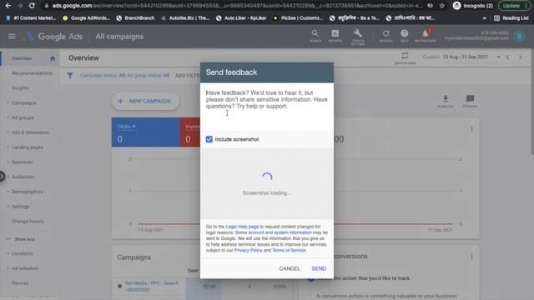The width and height of the screenshot is (534, 300).
Task: Open the Privacy Policy link
Action: tap(249, 250)
